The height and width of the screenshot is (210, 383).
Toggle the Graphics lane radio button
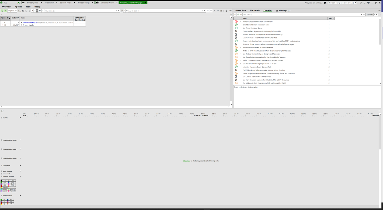click(x=1, y=118)
